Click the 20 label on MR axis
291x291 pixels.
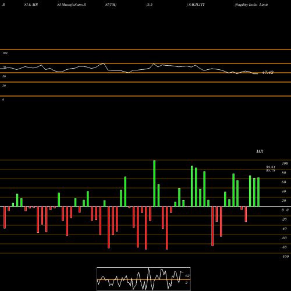tap(284, 201)
